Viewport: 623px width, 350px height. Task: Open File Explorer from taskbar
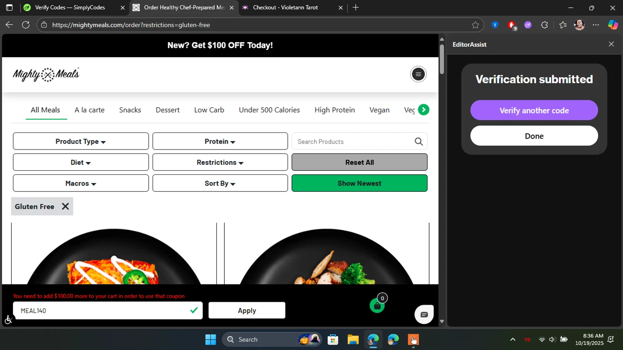click(353, 340)
